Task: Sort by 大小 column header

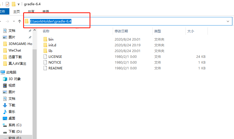Action: coord(190,31)
